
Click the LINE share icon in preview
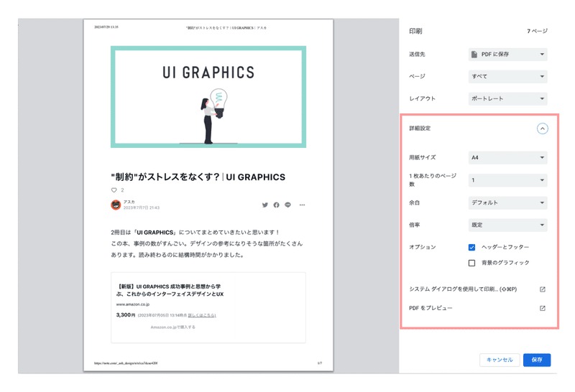point(287,205)
